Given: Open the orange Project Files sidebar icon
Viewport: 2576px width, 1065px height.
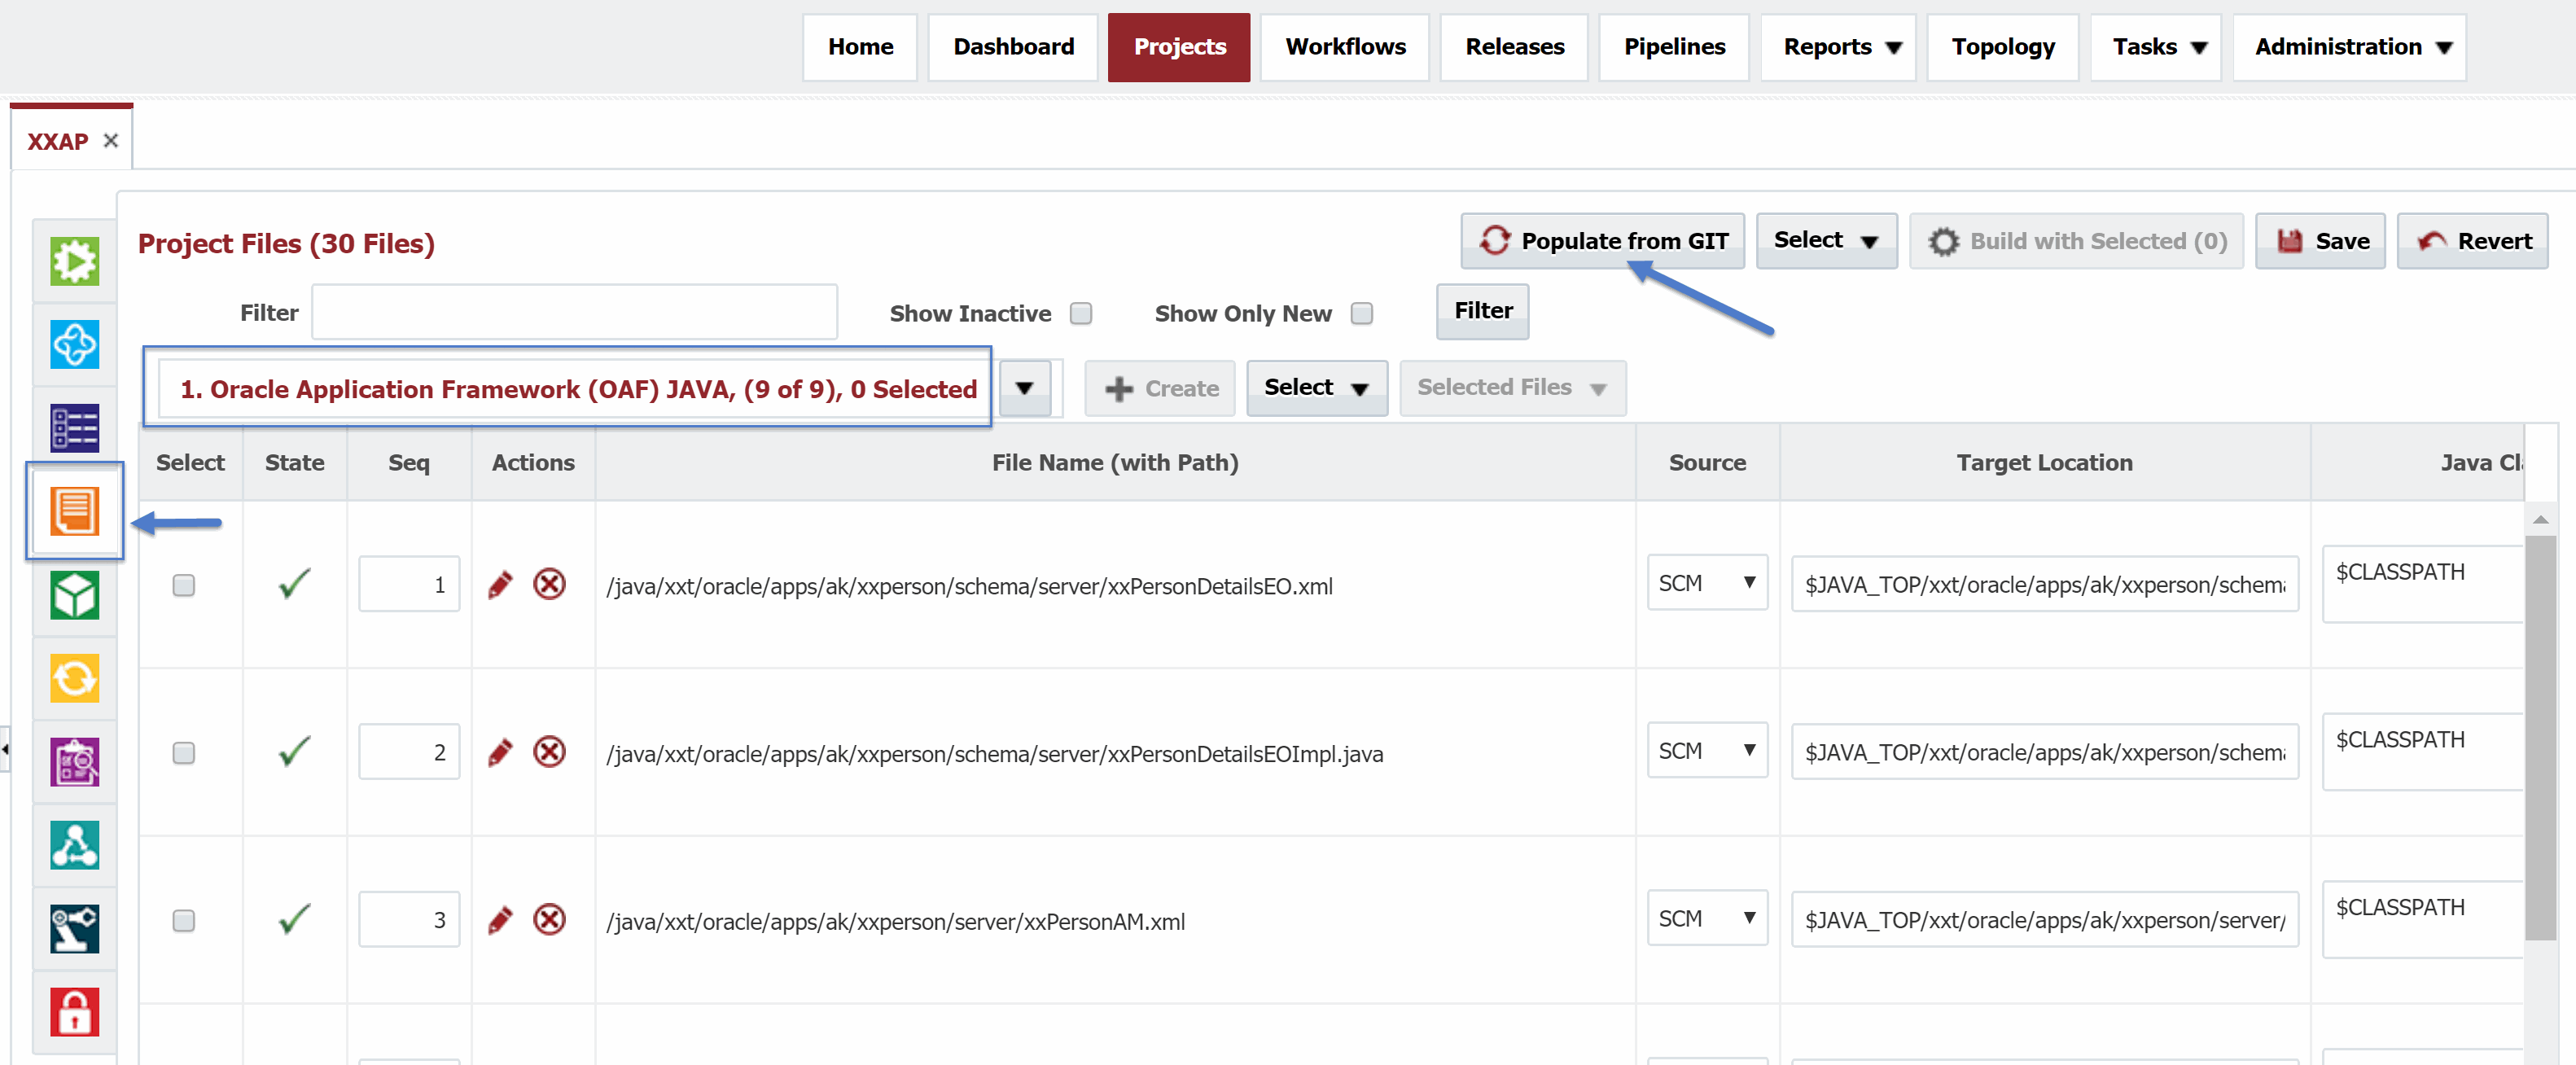Looking at the screenshot, I should click(75, 511).
